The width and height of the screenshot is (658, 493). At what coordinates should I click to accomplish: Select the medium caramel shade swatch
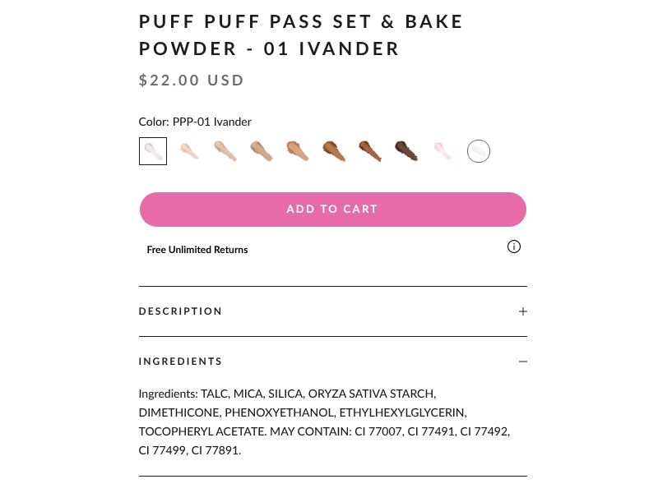pos(333,150)
